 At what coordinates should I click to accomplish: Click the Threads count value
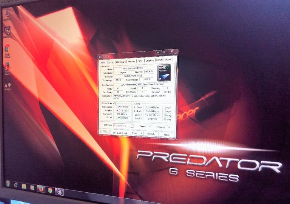pos(169,127)
